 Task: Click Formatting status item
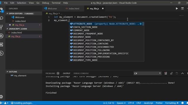pyautogui.click(x=172, y=103)
